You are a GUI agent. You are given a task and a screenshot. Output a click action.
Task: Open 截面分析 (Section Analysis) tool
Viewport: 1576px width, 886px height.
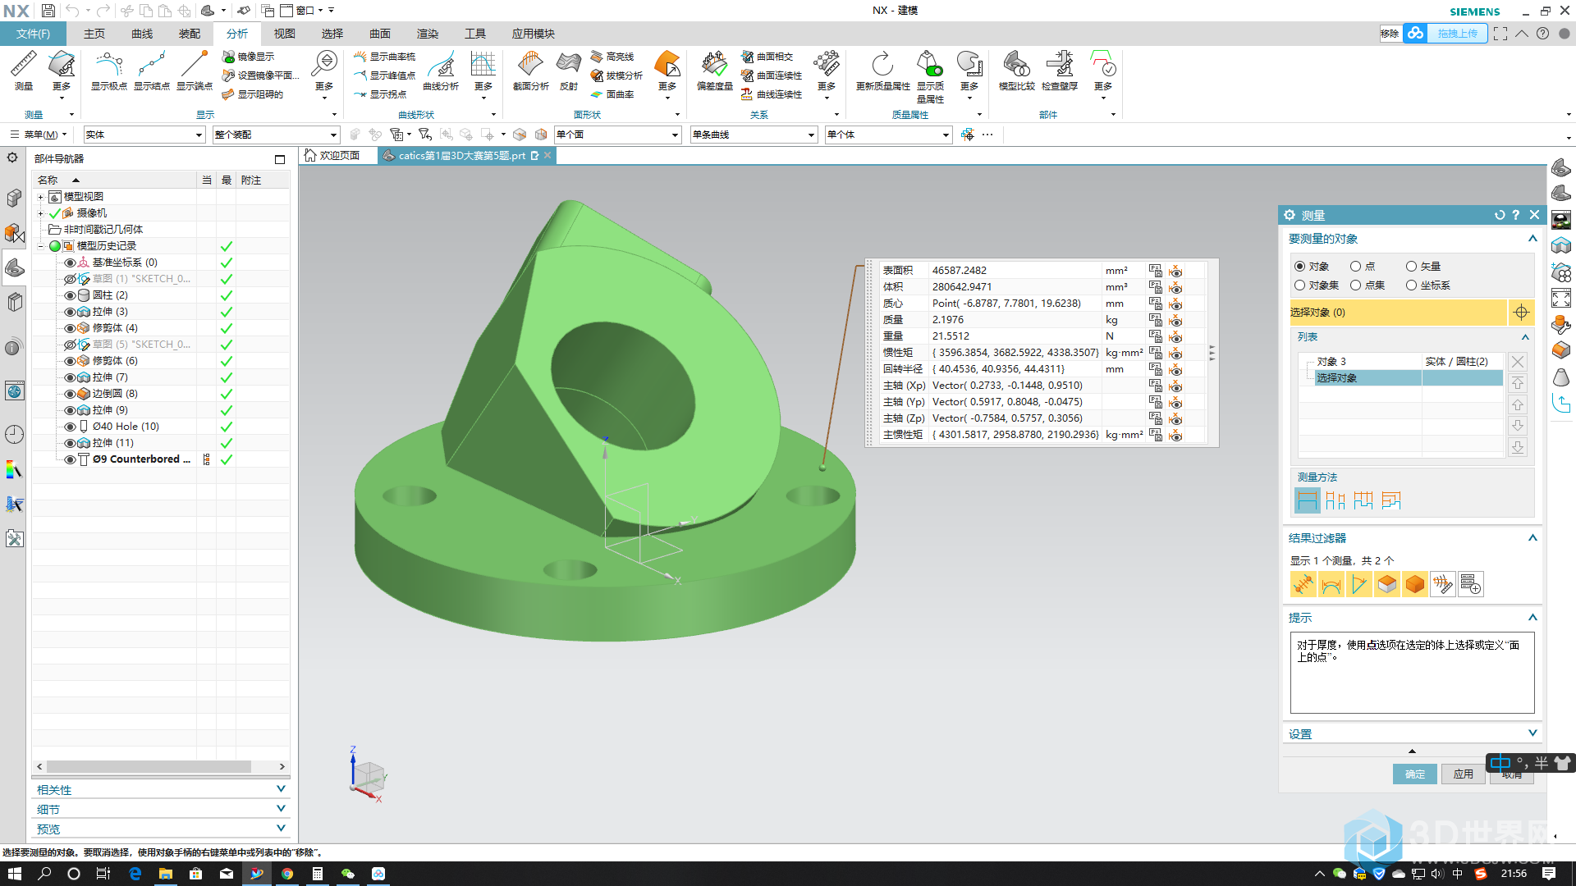click(x=530, y=70)
